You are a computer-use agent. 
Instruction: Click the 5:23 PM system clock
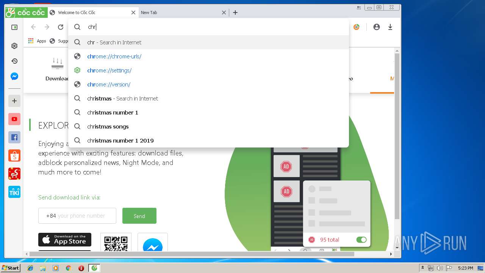pyautogui.click(x=466, y=268)
